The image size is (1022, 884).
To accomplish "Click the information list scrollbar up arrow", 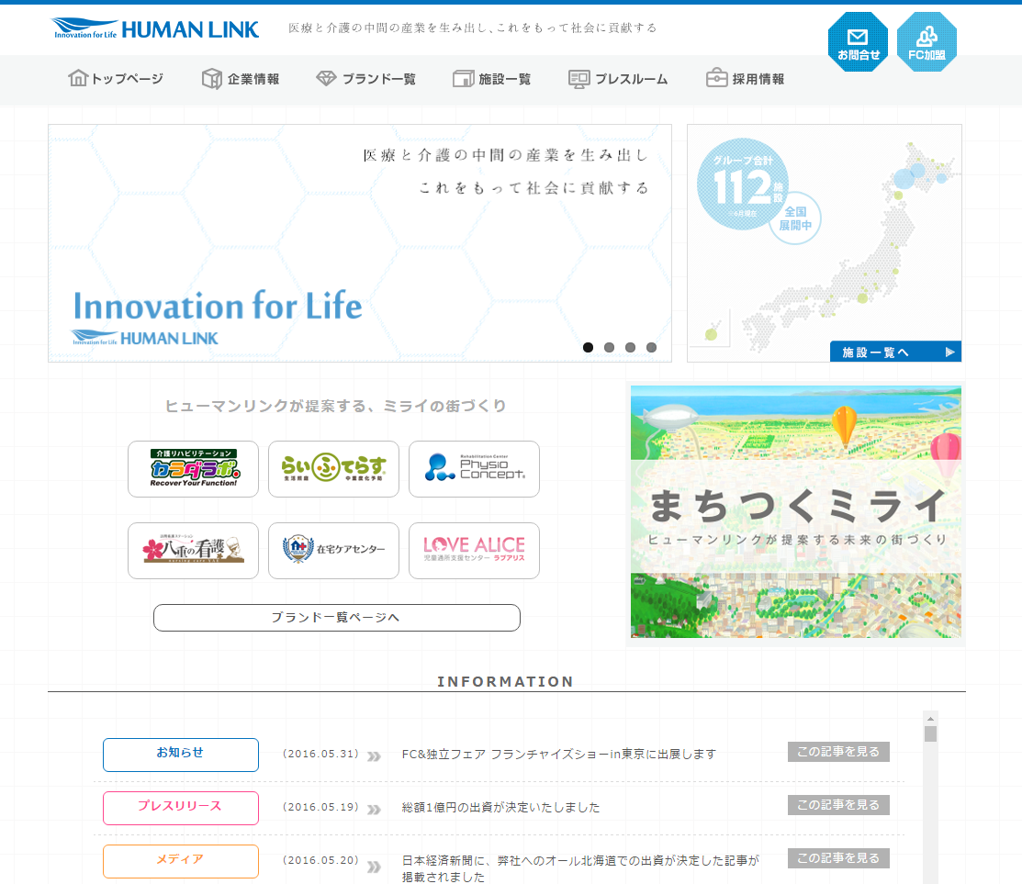I will [x=930, y=719].
